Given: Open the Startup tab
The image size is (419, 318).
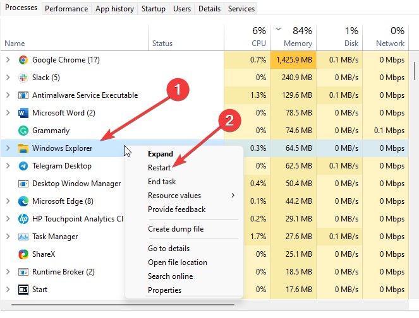Looking at the screenshot, I should click(154, 9).
